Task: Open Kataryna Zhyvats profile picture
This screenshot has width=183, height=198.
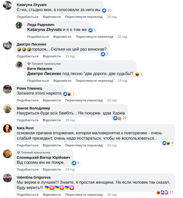Action: pos(7,5)
